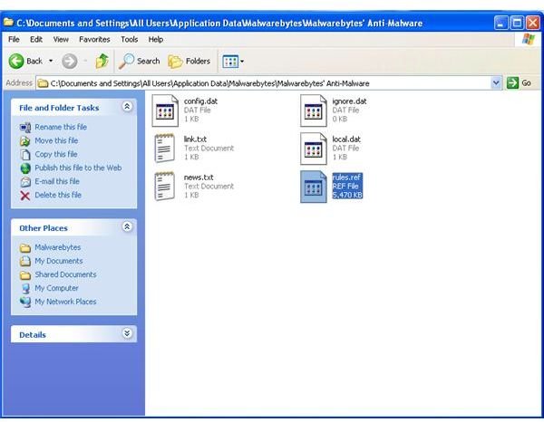Select the ignore.dat file icon

tap(314, 110)
